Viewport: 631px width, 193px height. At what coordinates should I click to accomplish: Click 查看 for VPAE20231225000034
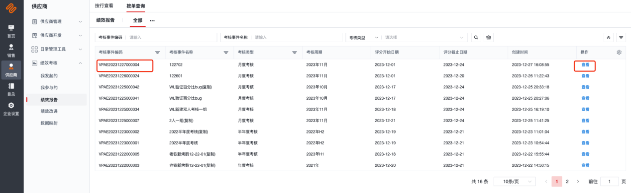point(585,109)
